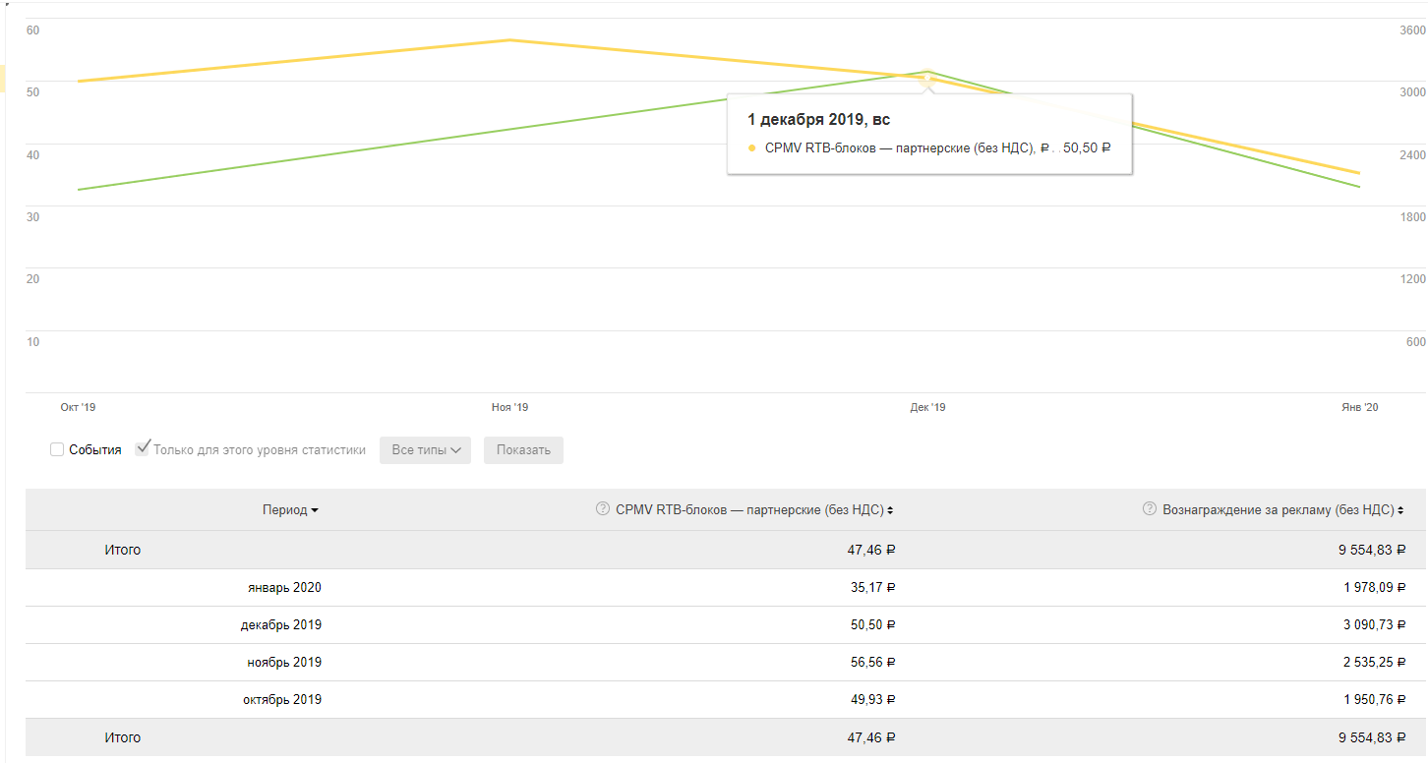This screenshot has width=1428, height=763.
Task: Click the highlighted December point on yellow line
Action: (x=927, y=78)
